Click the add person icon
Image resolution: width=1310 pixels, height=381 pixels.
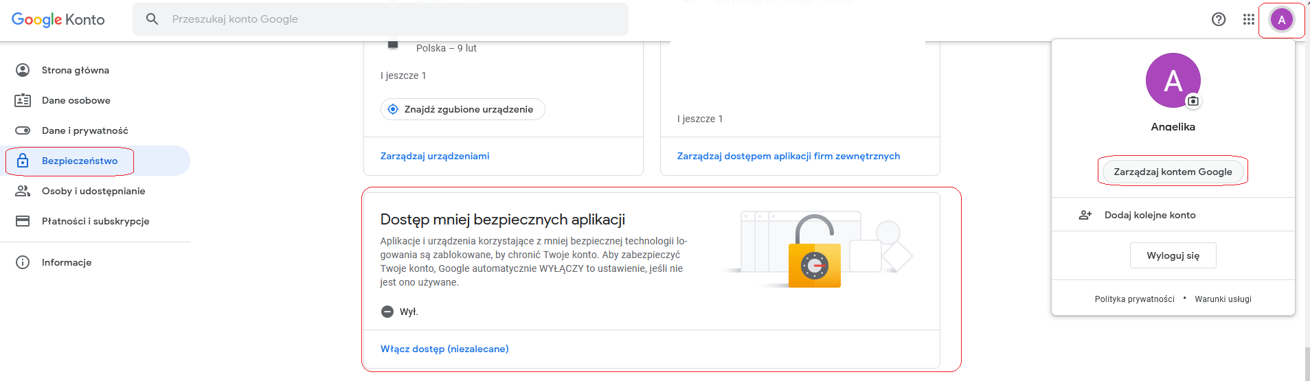[1085, 215]
